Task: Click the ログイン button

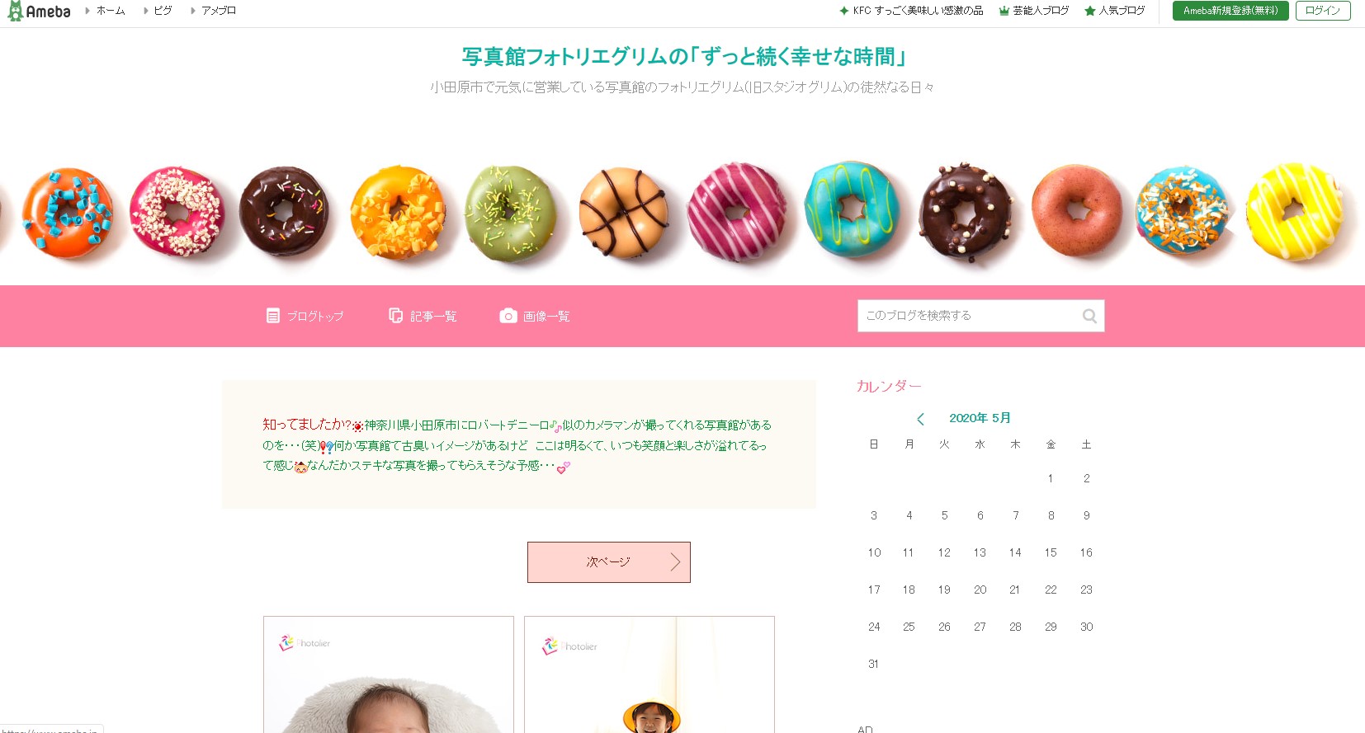Action: [x=1323, y=11]
